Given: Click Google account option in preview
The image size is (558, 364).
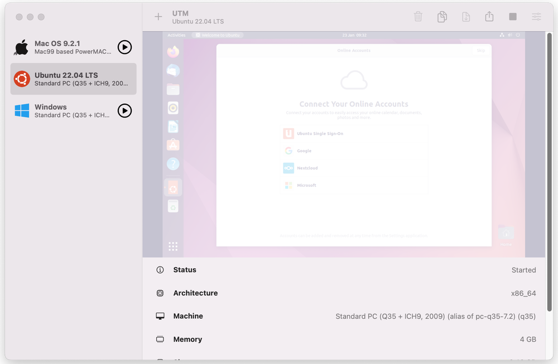Looking at the screenshot, I should click(x=304, y=151).
